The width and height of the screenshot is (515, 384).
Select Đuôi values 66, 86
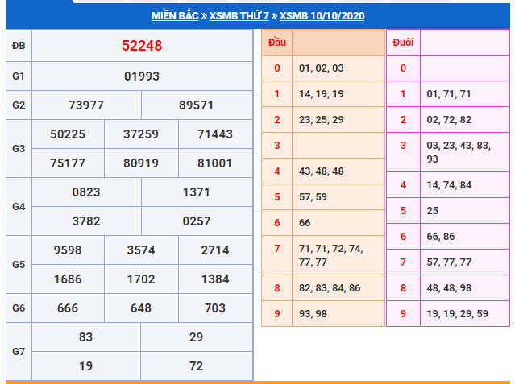tap(441, 237)
